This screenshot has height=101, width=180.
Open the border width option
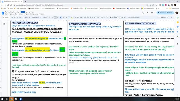click(x=122, y=17)
